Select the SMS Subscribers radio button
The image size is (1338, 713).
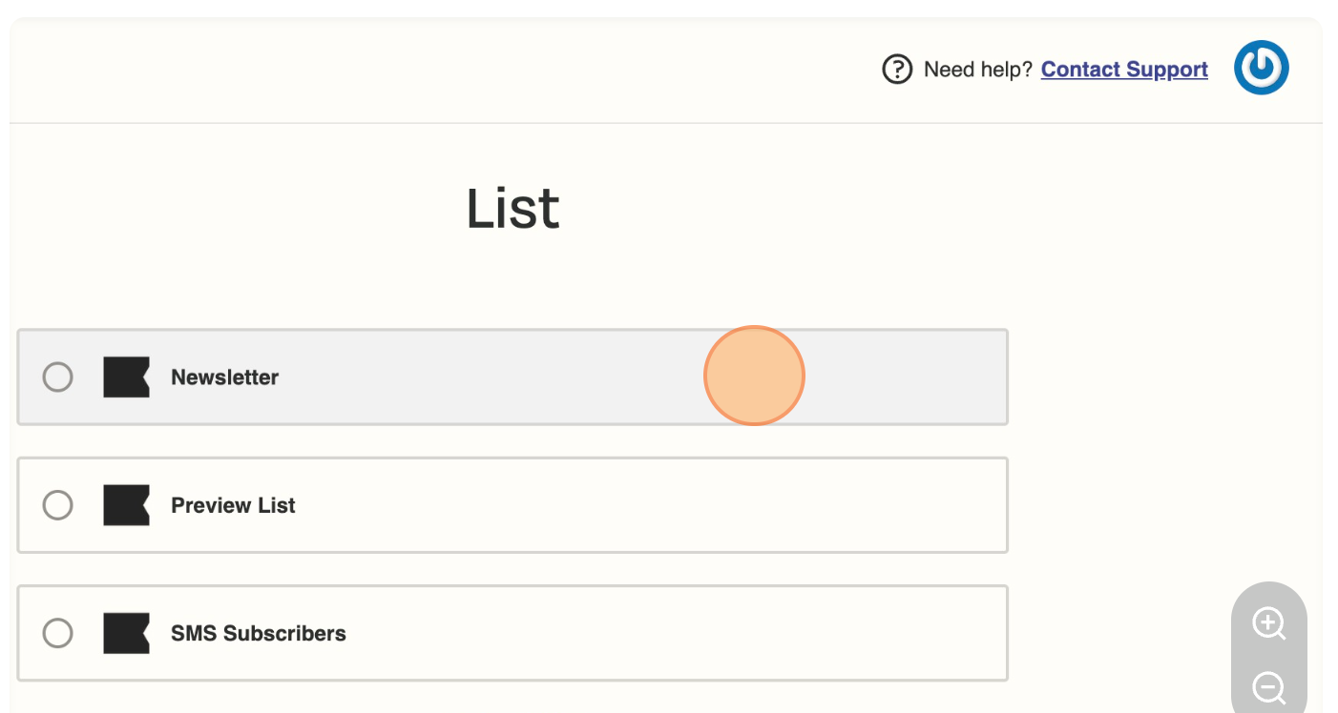click(x=58, y=633)
